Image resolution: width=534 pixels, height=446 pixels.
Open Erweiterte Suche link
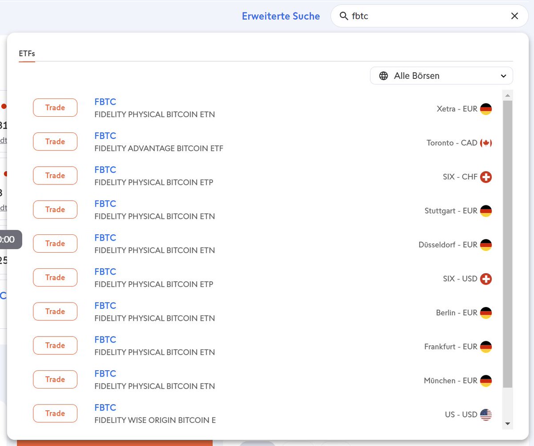point(281,16)
